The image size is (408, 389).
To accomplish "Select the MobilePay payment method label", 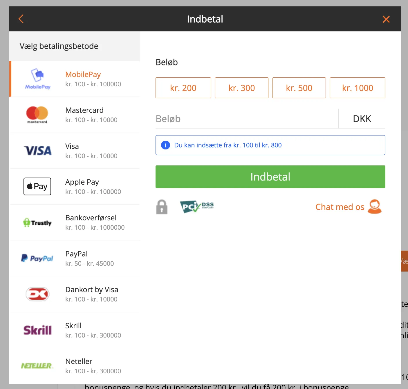I will [83, 74].
